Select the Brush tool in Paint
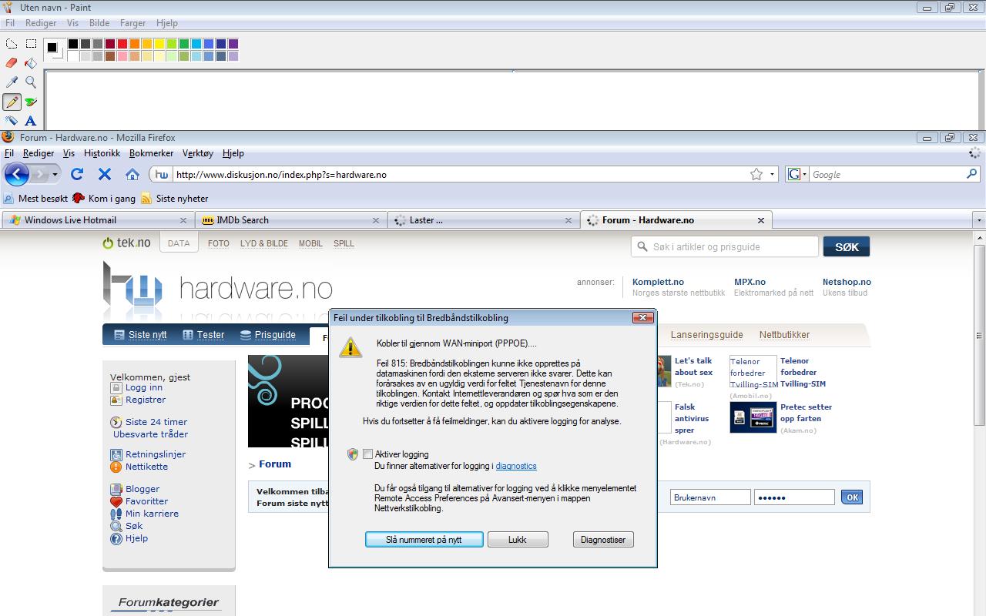This screenshot has height=616, width=986. (31, 102)
